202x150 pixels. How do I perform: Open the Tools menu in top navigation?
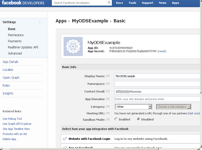pos(132,3)
